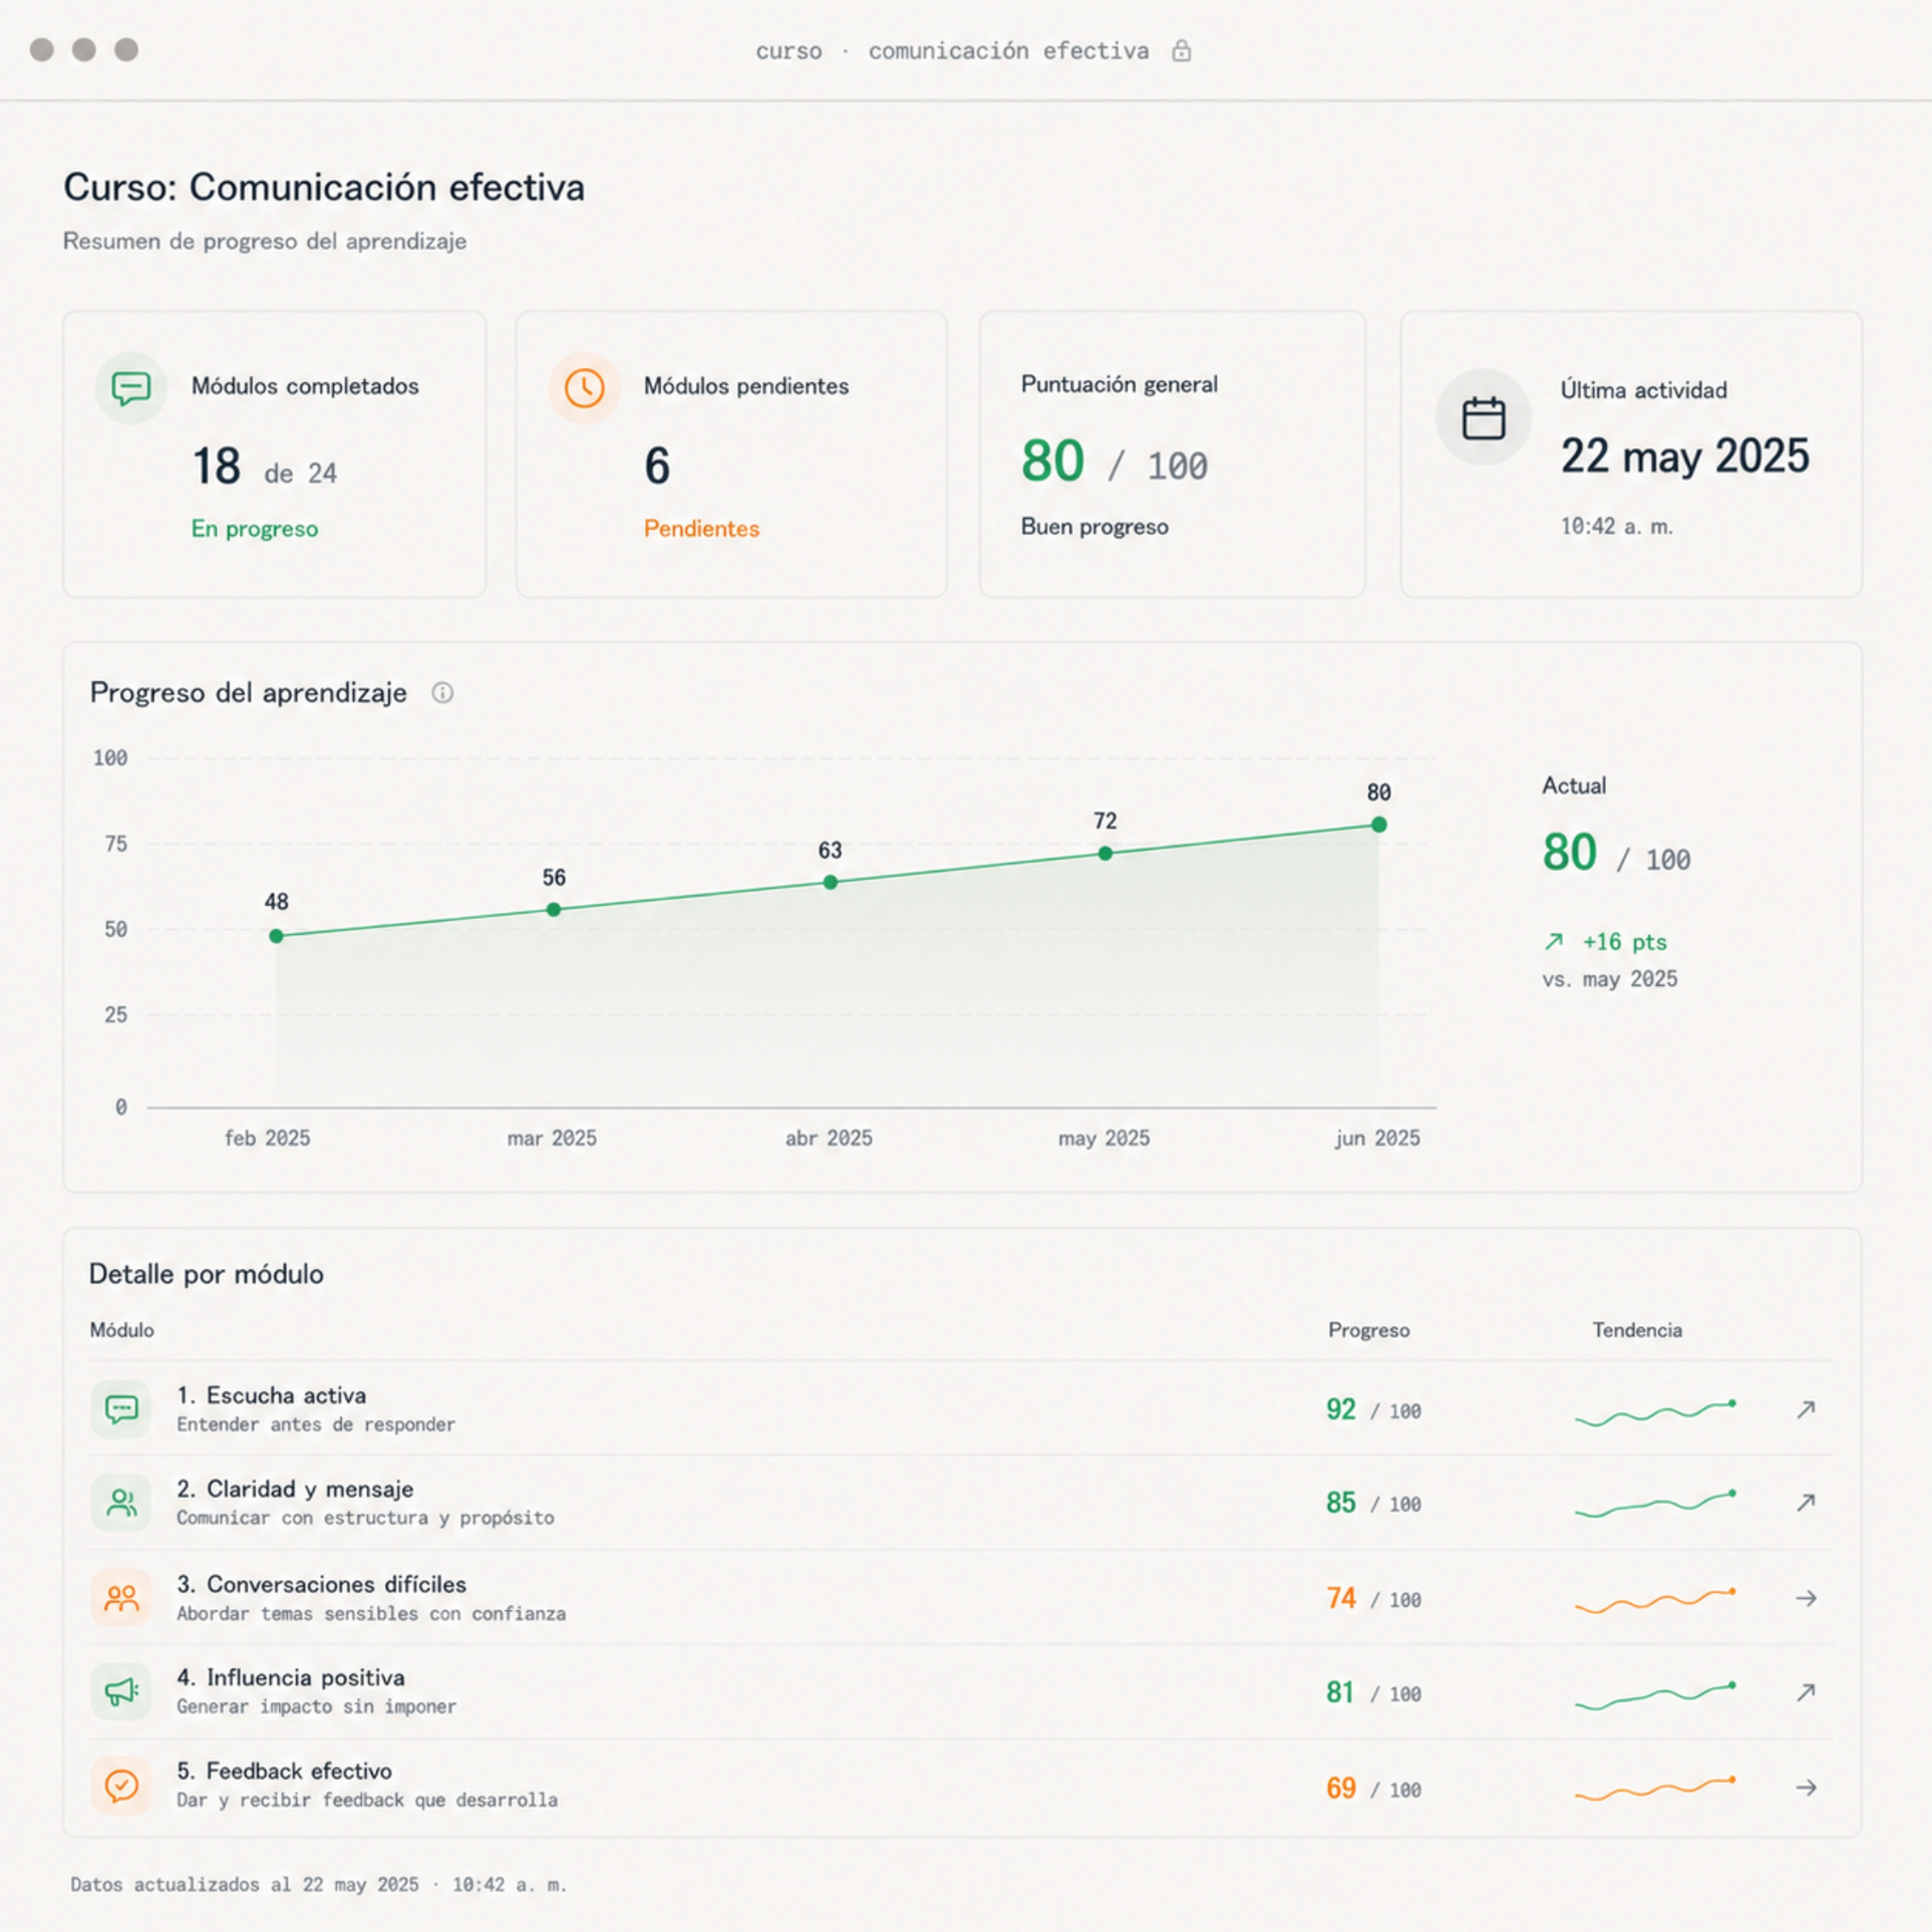The height and width of the screenshot is (1932, 1932).
Task: Click the Escucha activa chat icon
Action: point(121,1409)
